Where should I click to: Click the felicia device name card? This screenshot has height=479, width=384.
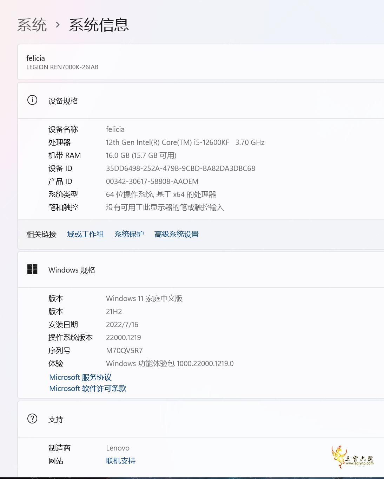click(201, 62)
